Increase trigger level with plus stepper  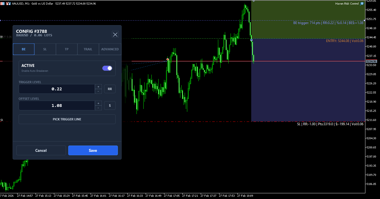(98, 87)
